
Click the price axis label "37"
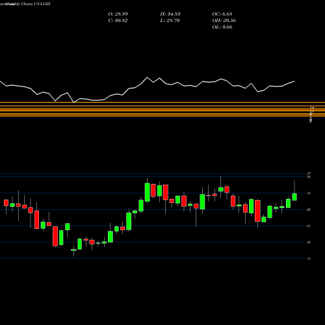[309, 174]
